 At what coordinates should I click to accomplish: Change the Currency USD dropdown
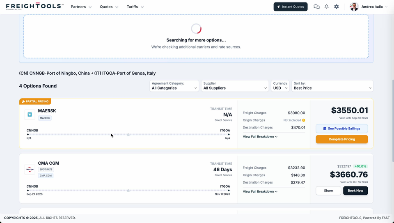pos(280,86)
